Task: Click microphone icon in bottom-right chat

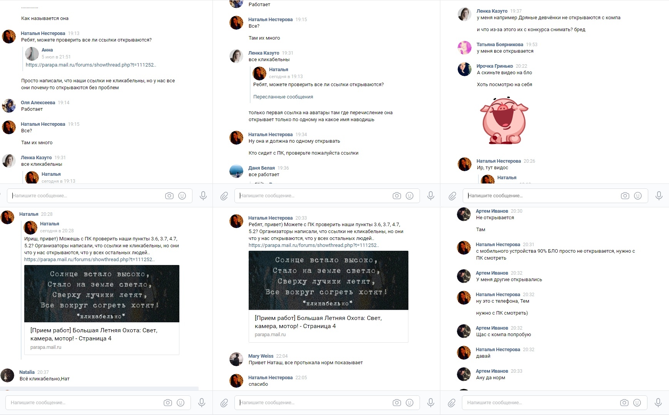Action: [658, 403]
